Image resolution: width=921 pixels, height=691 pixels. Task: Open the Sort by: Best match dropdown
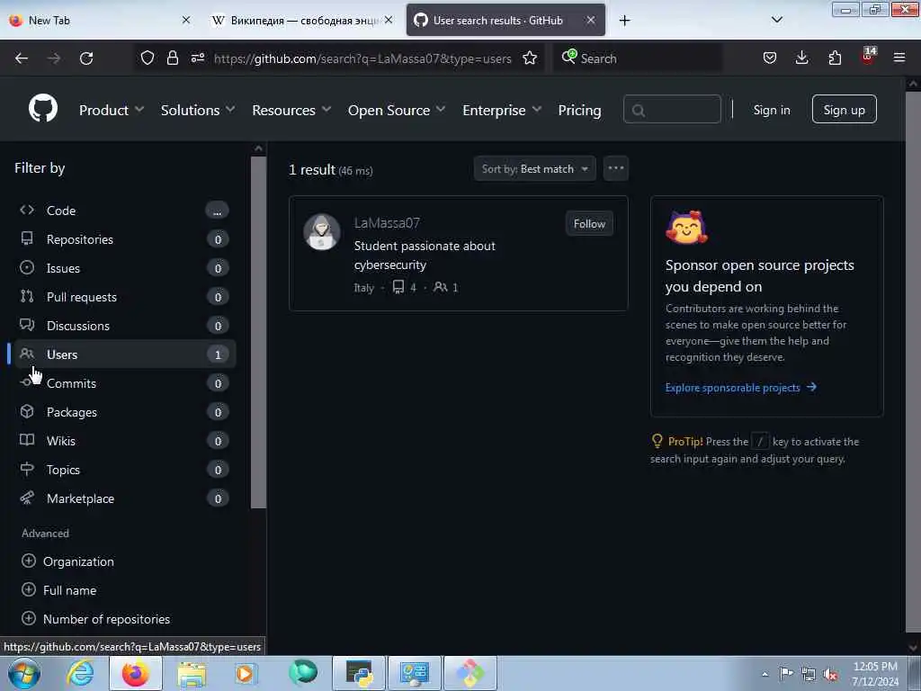tap(534, 168)
